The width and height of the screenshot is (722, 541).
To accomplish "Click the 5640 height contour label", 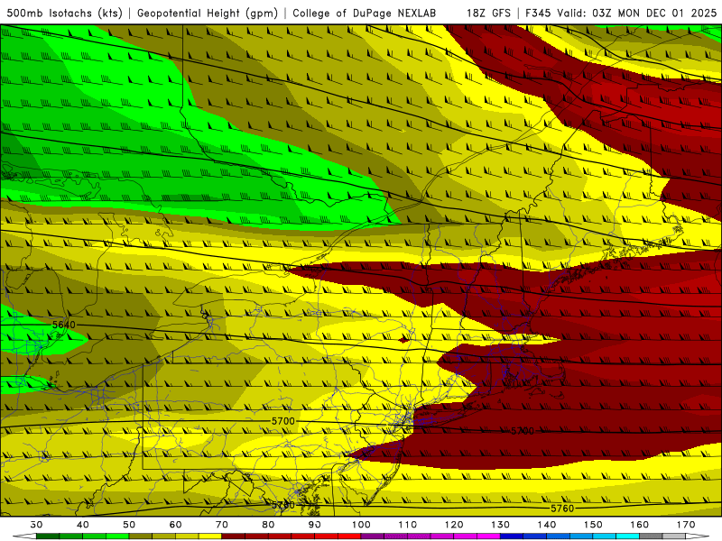I will point(63,325).
